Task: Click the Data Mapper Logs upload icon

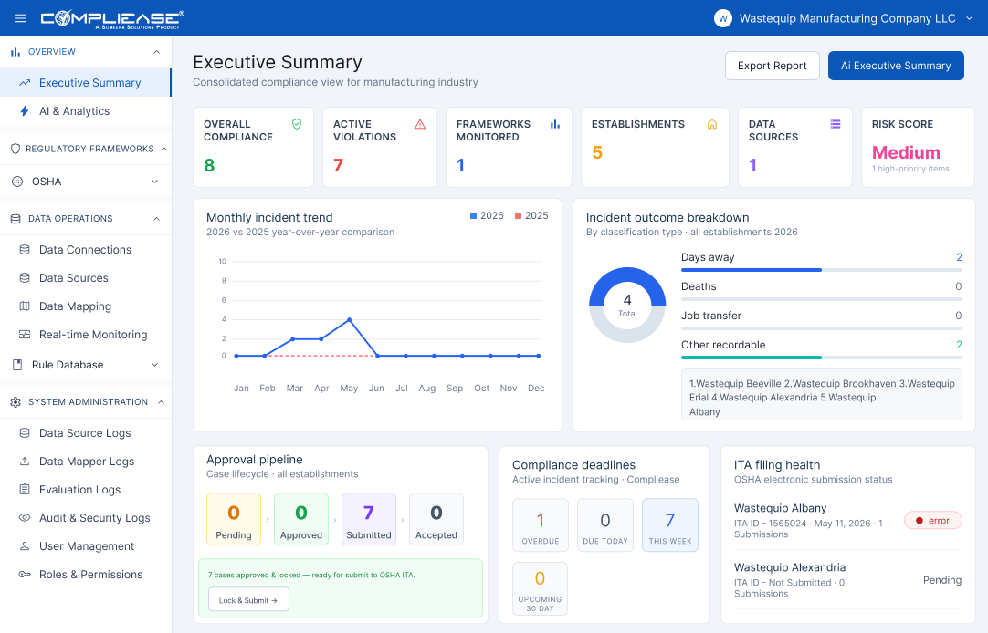Action: coord(25,462)
